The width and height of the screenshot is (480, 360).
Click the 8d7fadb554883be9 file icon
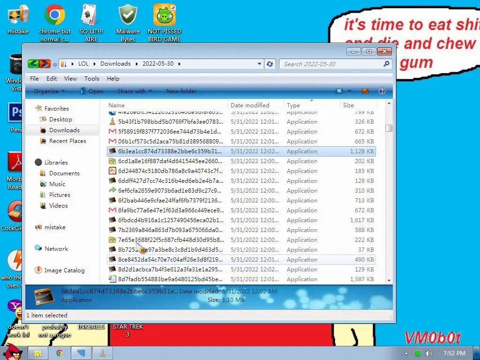click(x=112, y=279)
